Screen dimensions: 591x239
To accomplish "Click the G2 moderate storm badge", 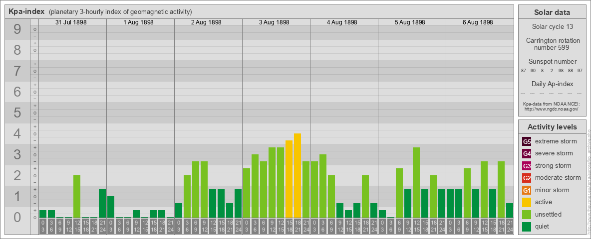I will pos(527,178).
